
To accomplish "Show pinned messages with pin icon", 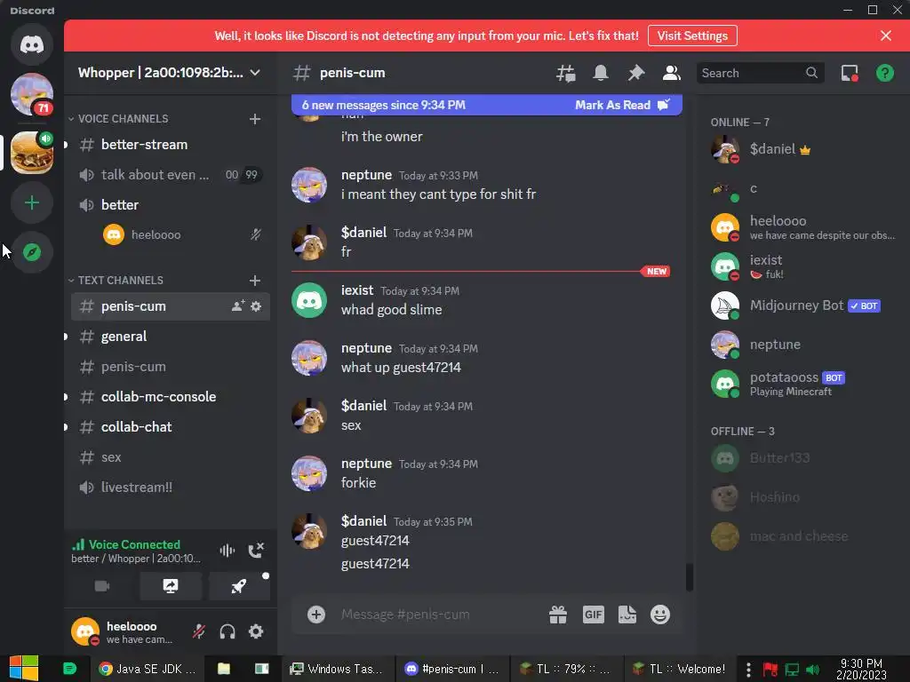I will click(636, 73).
